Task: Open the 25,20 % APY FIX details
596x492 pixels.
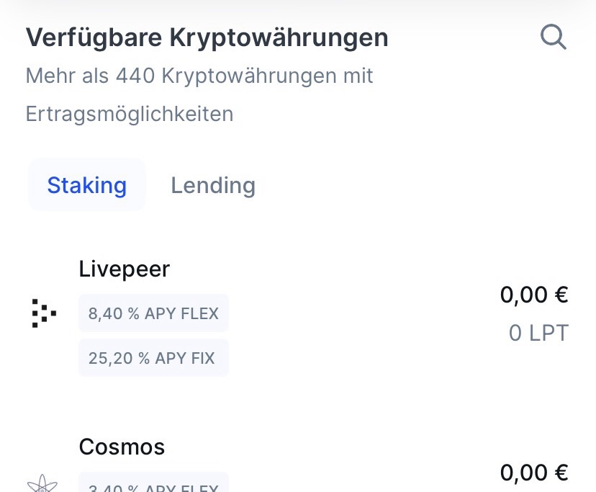Action: [x=153, y=357]
